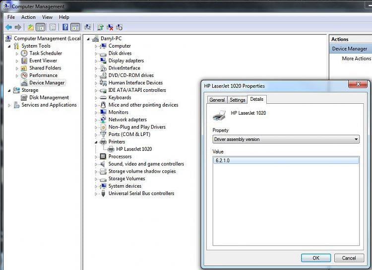The width and height of the screenshot is (372, 270).
Task: Select Computer category in device tree
Action: click(120, 46)
